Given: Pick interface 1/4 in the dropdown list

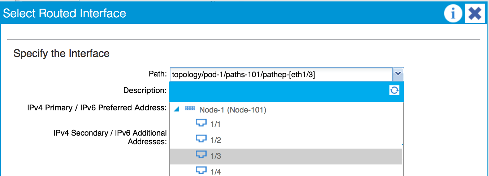Looking at the screenshot, I should (215, 172).
